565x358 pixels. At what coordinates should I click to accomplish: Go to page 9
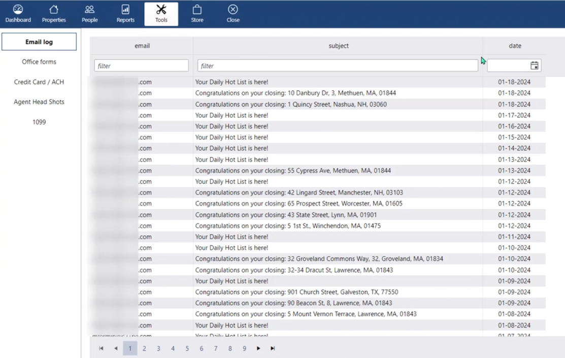pyautogui.click(x=244, y=348)
